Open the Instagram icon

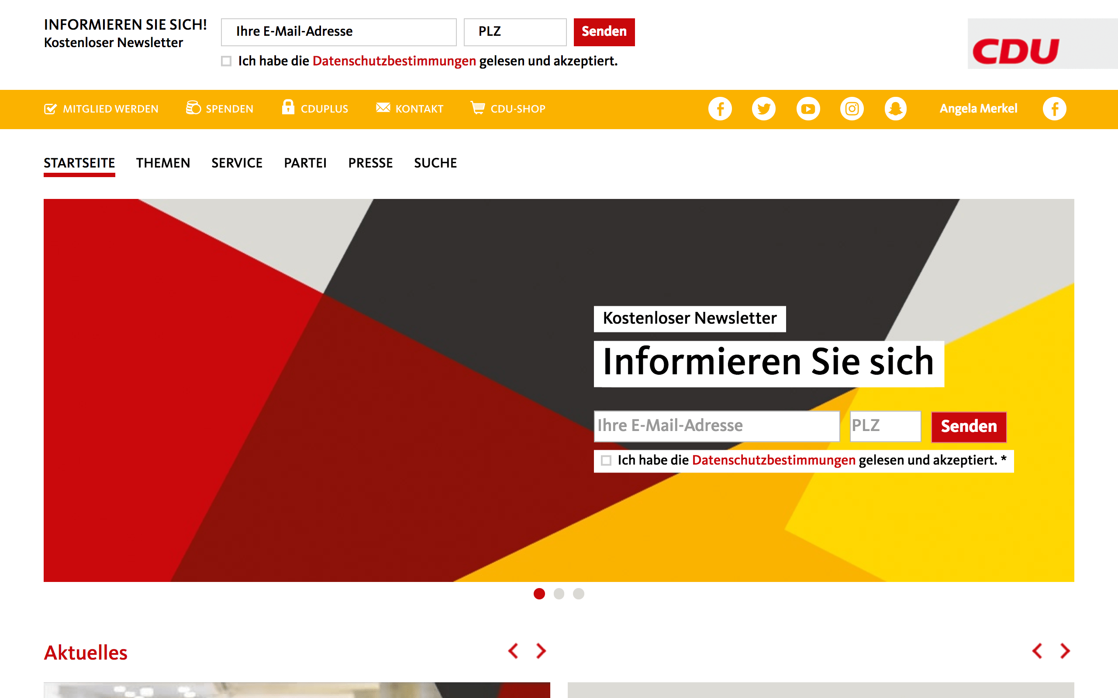click(x=852, y=109)
